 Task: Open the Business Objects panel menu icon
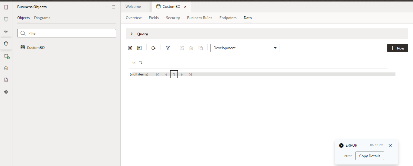(x=114, y=7)
